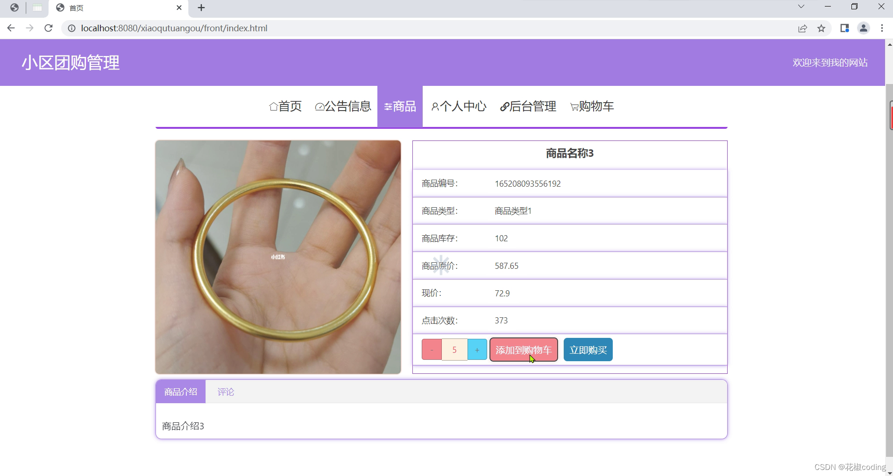Switch to the 评论 comments tab
Viewport: 893px width, 476px height.
pyautogui.click(x=226, y=392)
